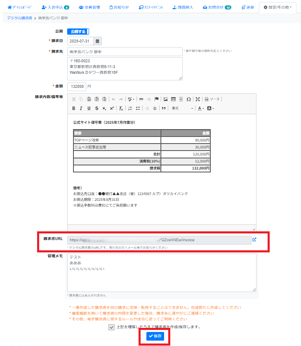Screen dimensions: 301x346
Task: Open the invoice URL external link icon
Action: [x=254, y=240]
